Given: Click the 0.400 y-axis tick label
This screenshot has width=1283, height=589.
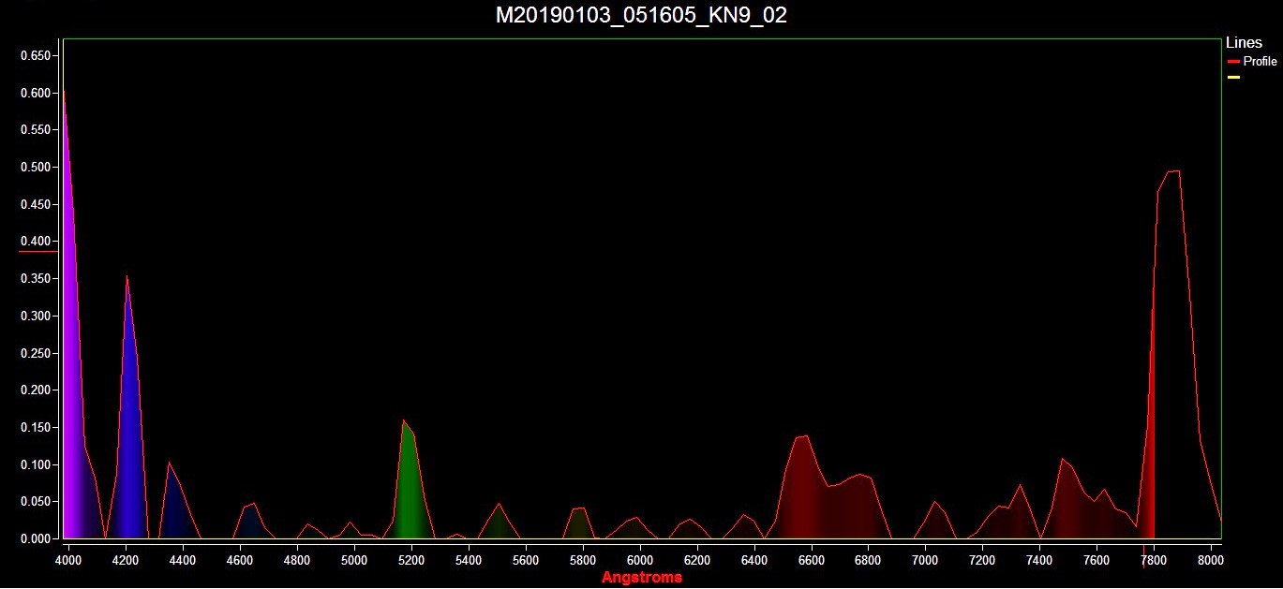Looking at the screenshot, I should coord(36,242).
